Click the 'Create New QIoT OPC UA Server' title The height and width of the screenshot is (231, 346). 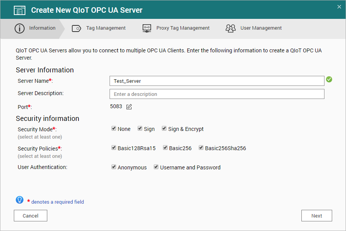pos(87,10)
